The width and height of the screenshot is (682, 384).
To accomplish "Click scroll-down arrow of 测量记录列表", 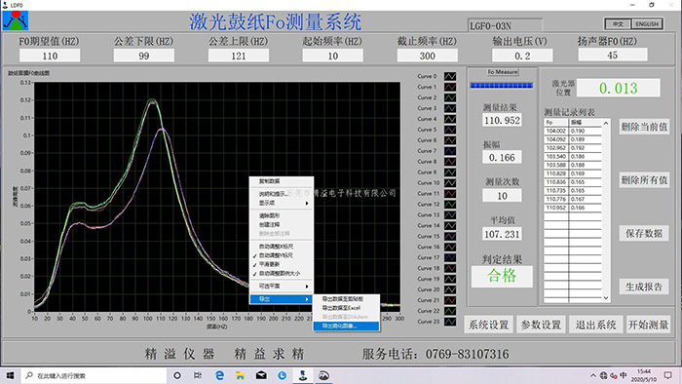I will click(606, 298).
